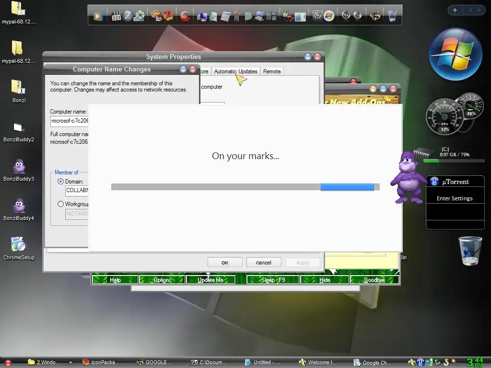Click the Update Me button
The image size is (491, 368).
pos(210,280)
